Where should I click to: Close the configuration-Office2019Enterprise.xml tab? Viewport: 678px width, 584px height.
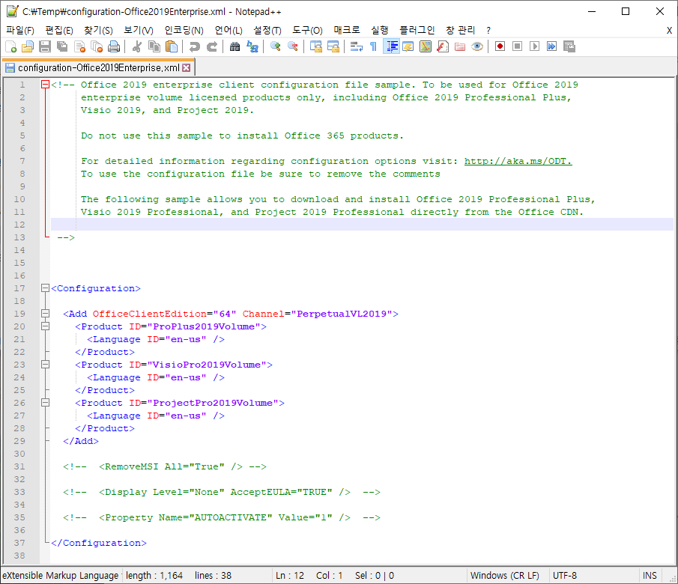[x=187, y=68]
